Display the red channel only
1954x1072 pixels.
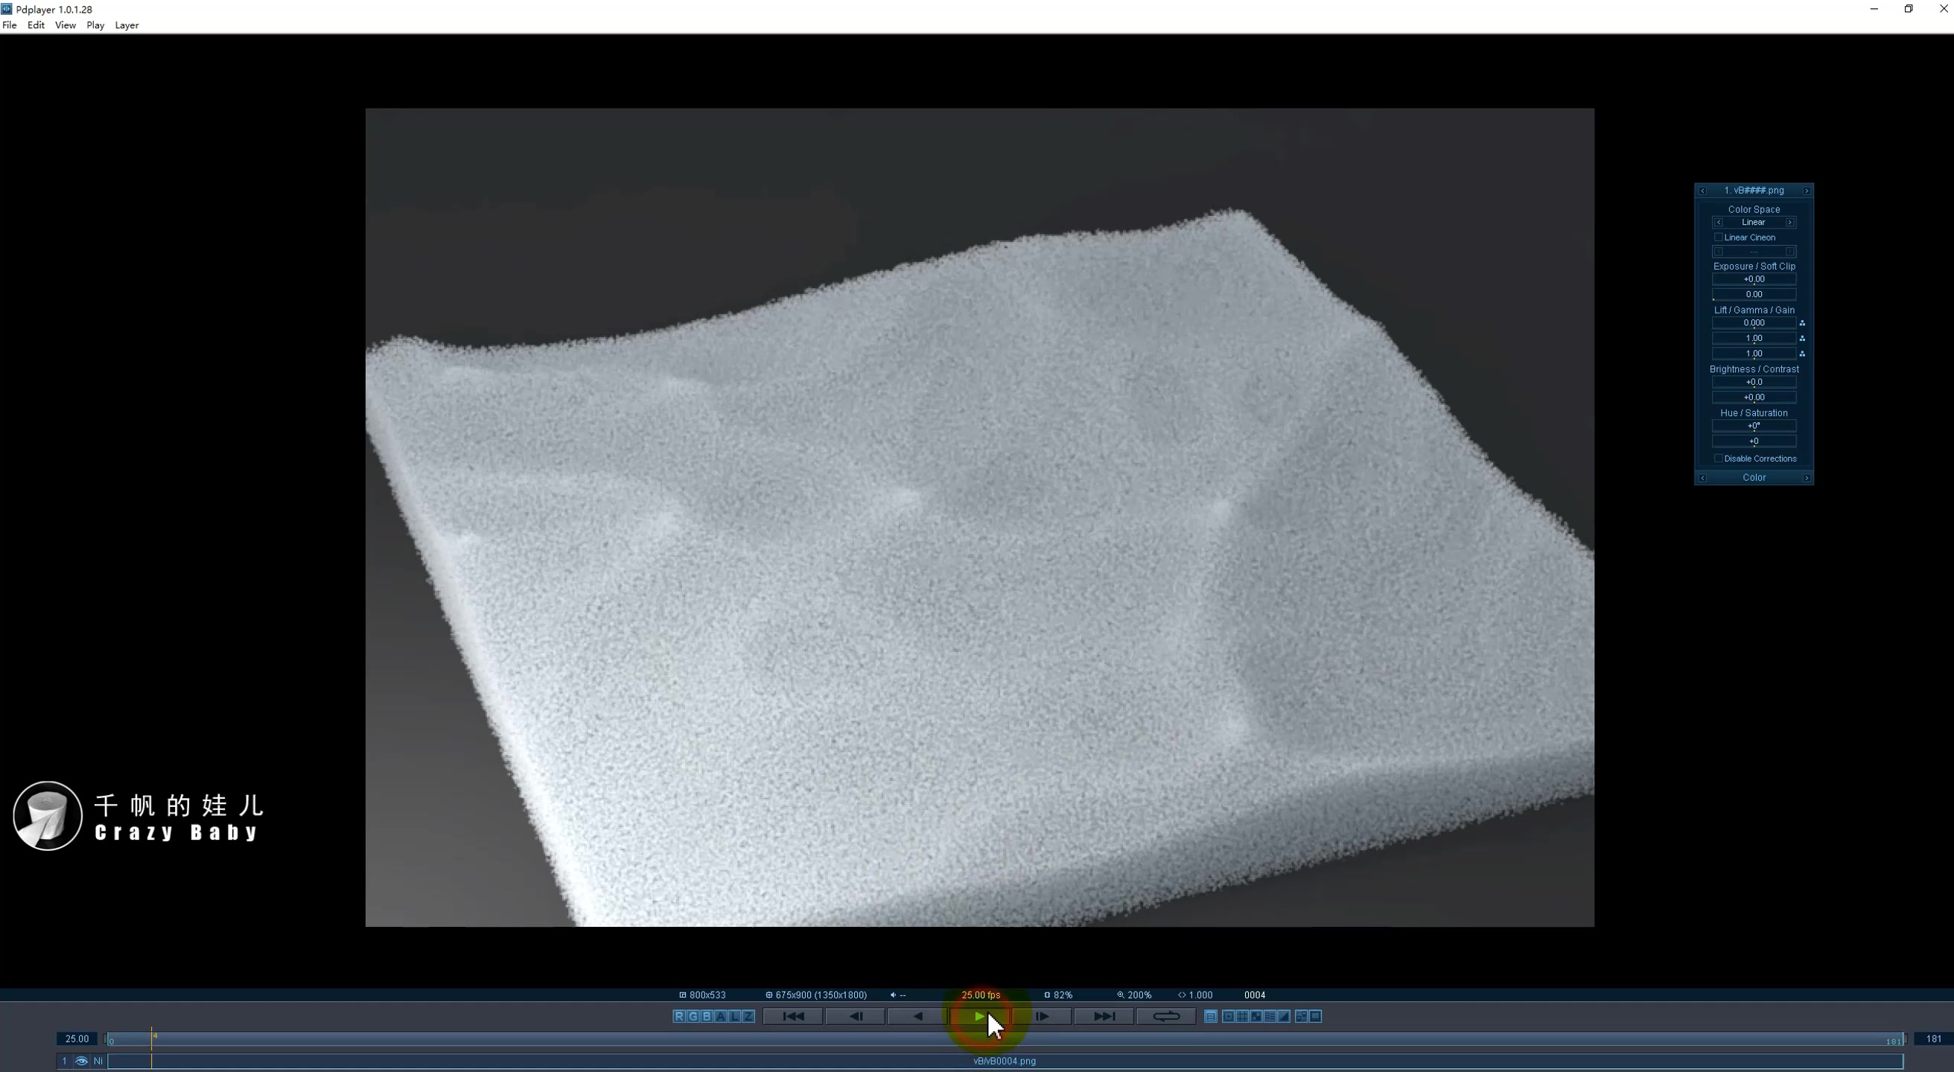point(679,1017)
